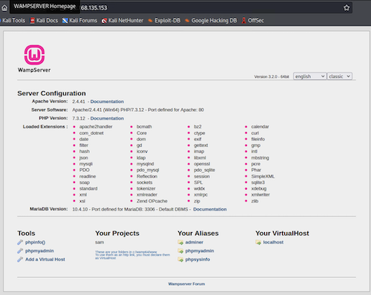Click the xdebug extension entry

pos(259,189)
